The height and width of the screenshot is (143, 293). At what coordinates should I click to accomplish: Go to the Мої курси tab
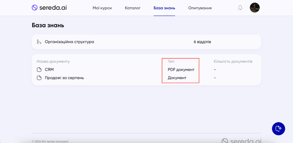tap(102, 8)
